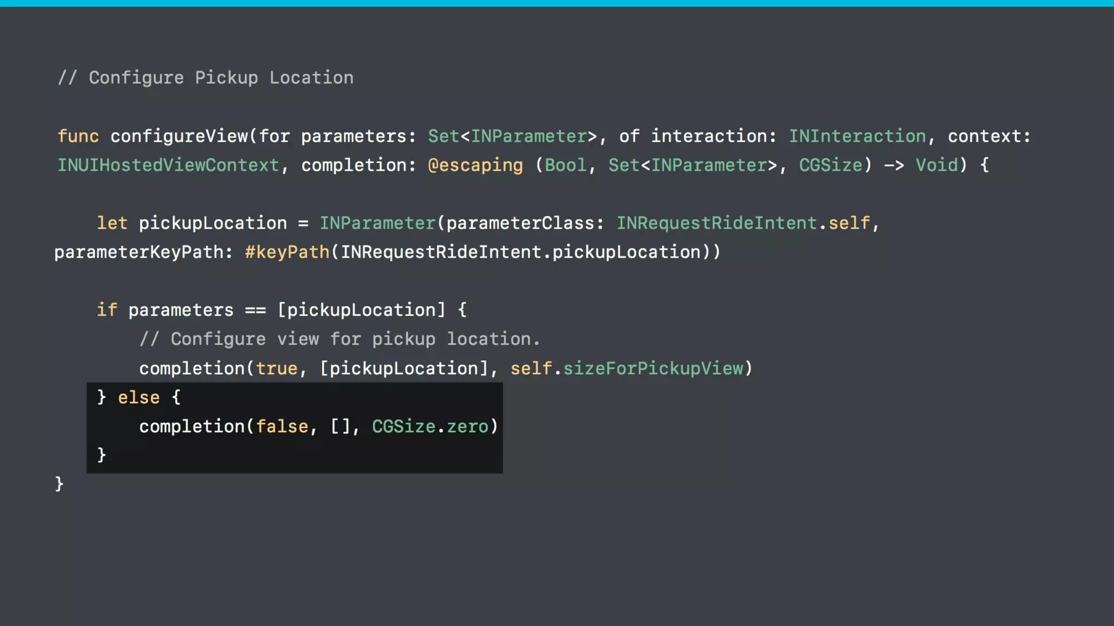Click the true literal in completion call
This screenshot has height=626, width=1114.
(x=276, y=368)
